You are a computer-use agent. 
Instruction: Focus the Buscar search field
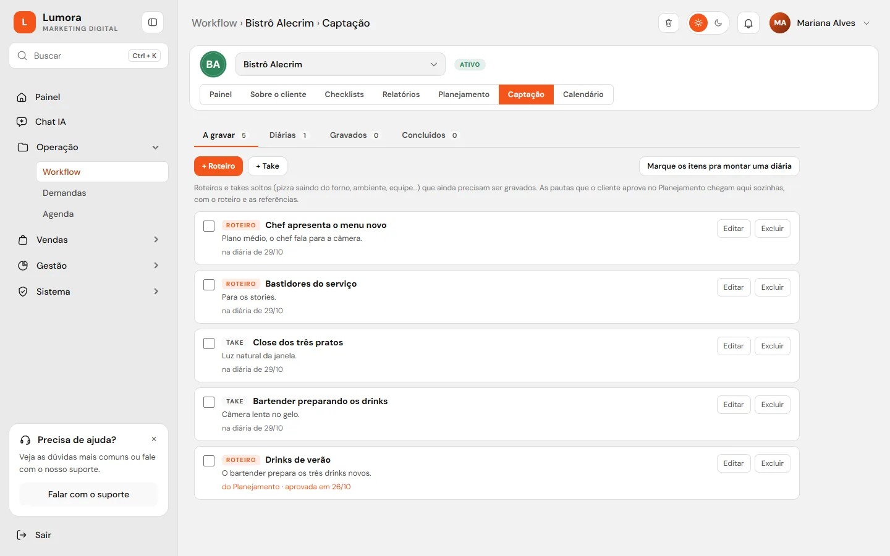tap(88, 56)
